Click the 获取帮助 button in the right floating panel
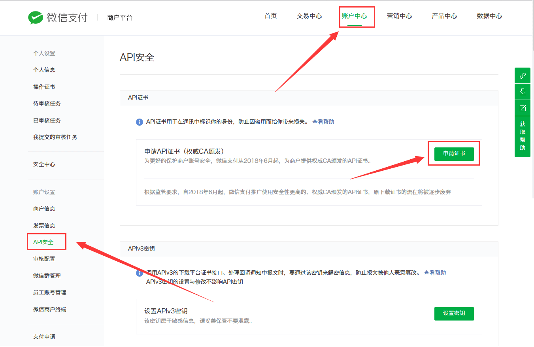Image resolution: width=534 pixels, height=347 pixels. tap(523, 136)
